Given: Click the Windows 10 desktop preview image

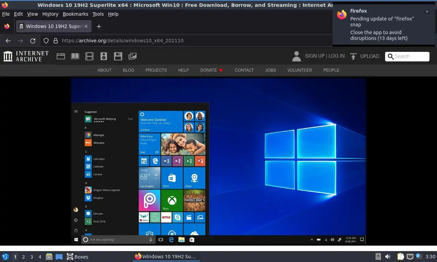Looking at the screenshot, I should point(218,161).
